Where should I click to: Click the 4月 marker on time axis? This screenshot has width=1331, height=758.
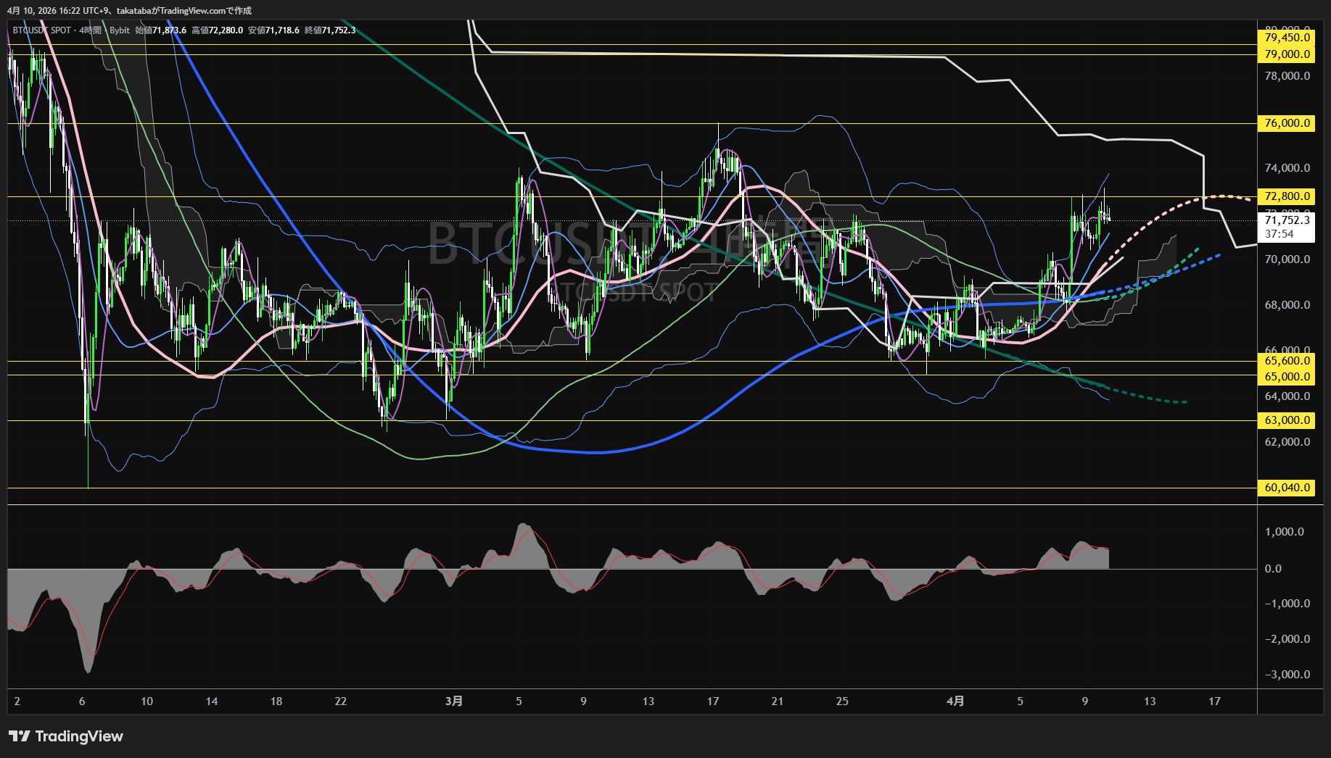coord(955,701)
